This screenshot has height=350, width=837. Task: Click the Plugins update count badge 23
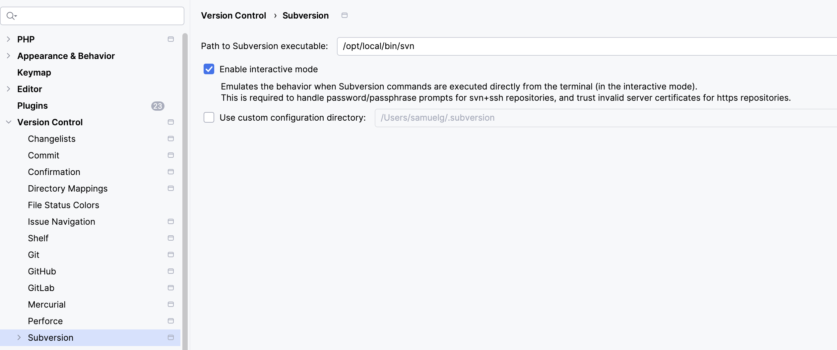point(158,106)
